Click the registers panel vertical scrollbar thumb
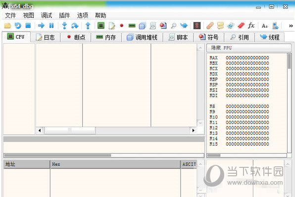The height and width of the screenshot is (197, 295). point(289,61)
